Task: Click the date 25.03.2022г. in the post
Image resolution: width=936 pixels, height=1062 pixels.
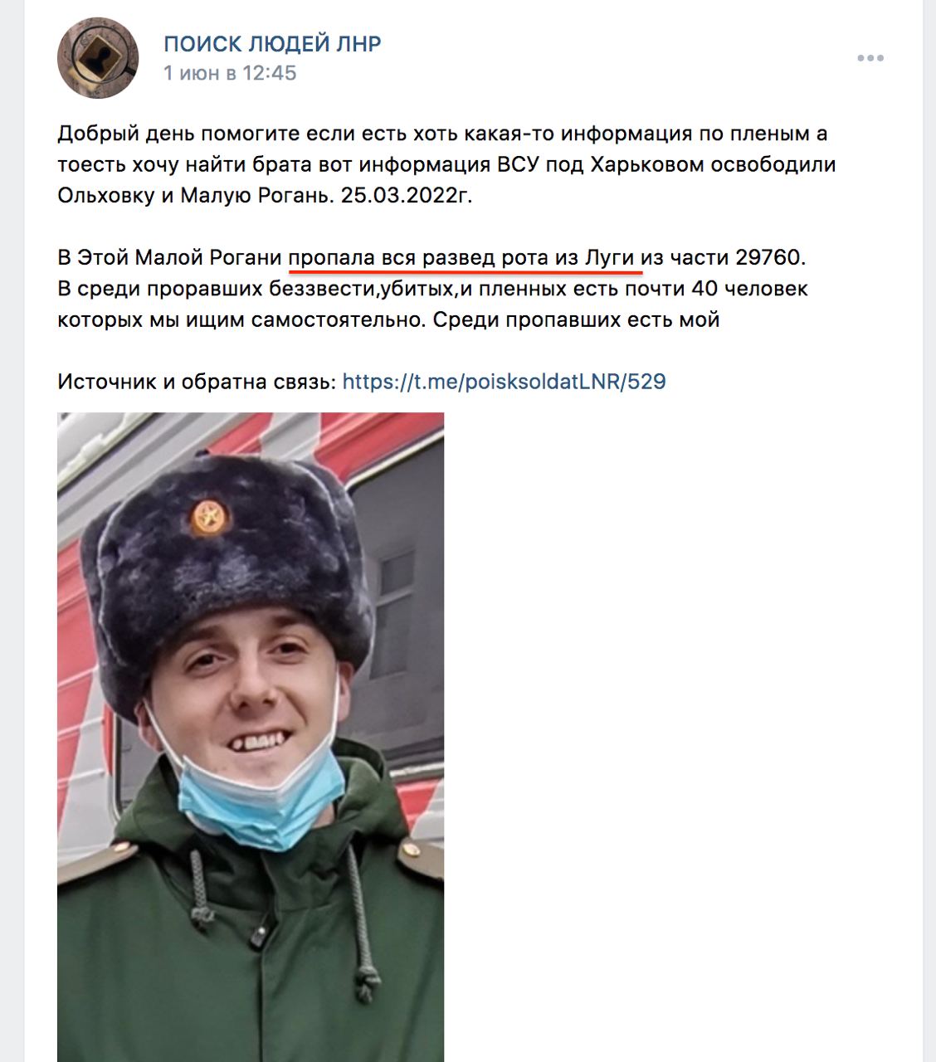Action: 406,196
